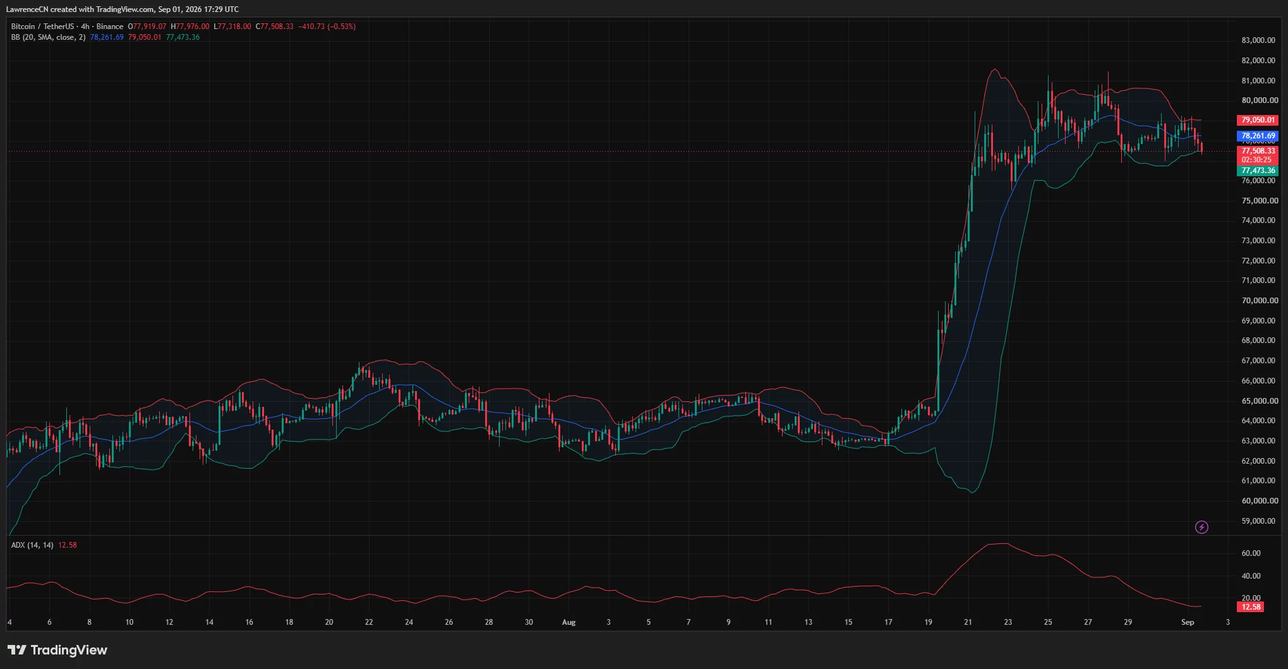Click the Sep date label on time axis
This screenshot has width=1288, height=669.
tap(1188, 622)
